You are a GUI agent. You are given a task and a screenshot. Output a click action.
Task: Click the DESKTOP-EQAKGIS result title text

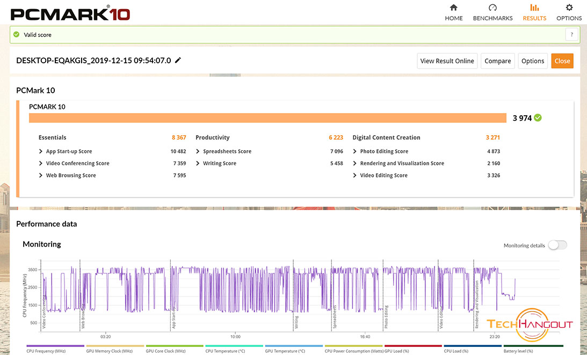pos(93,61)
